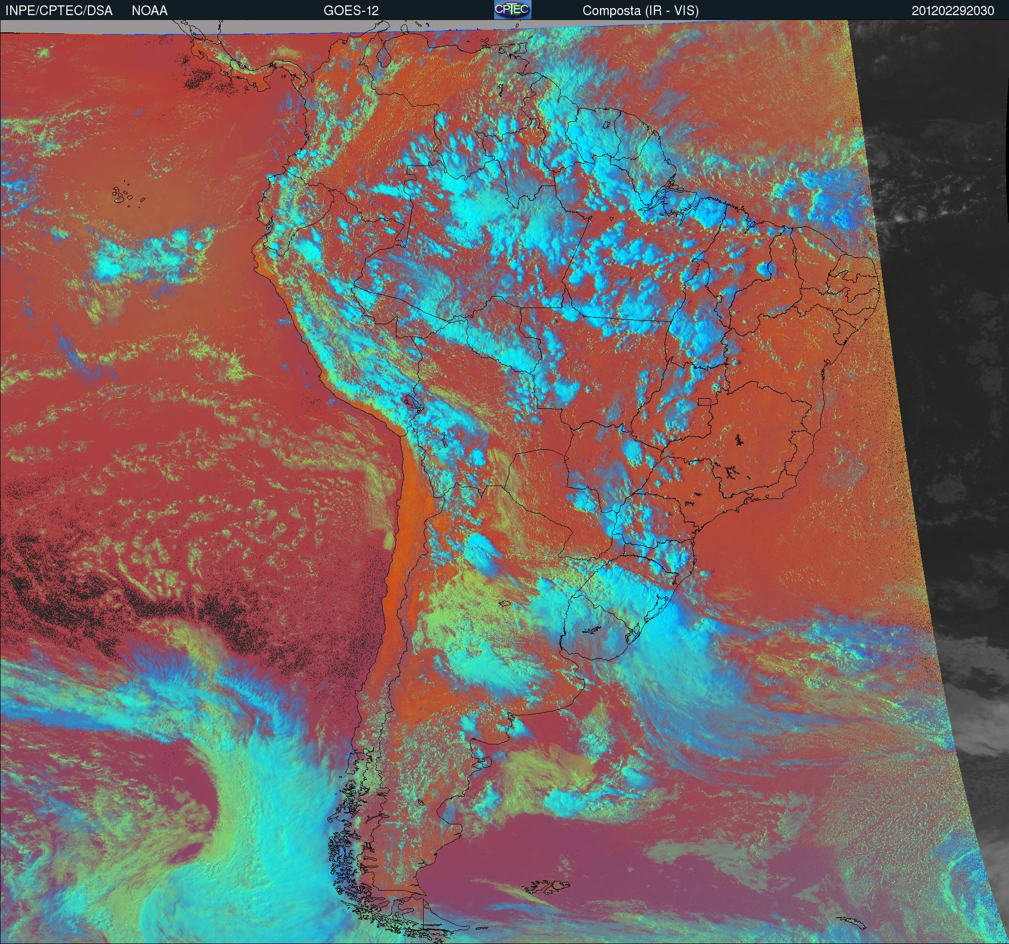Select the Composta (IR - VIS) title
Image resolution: width=1009 pixels, height=944 pixels.
[640, 11]
